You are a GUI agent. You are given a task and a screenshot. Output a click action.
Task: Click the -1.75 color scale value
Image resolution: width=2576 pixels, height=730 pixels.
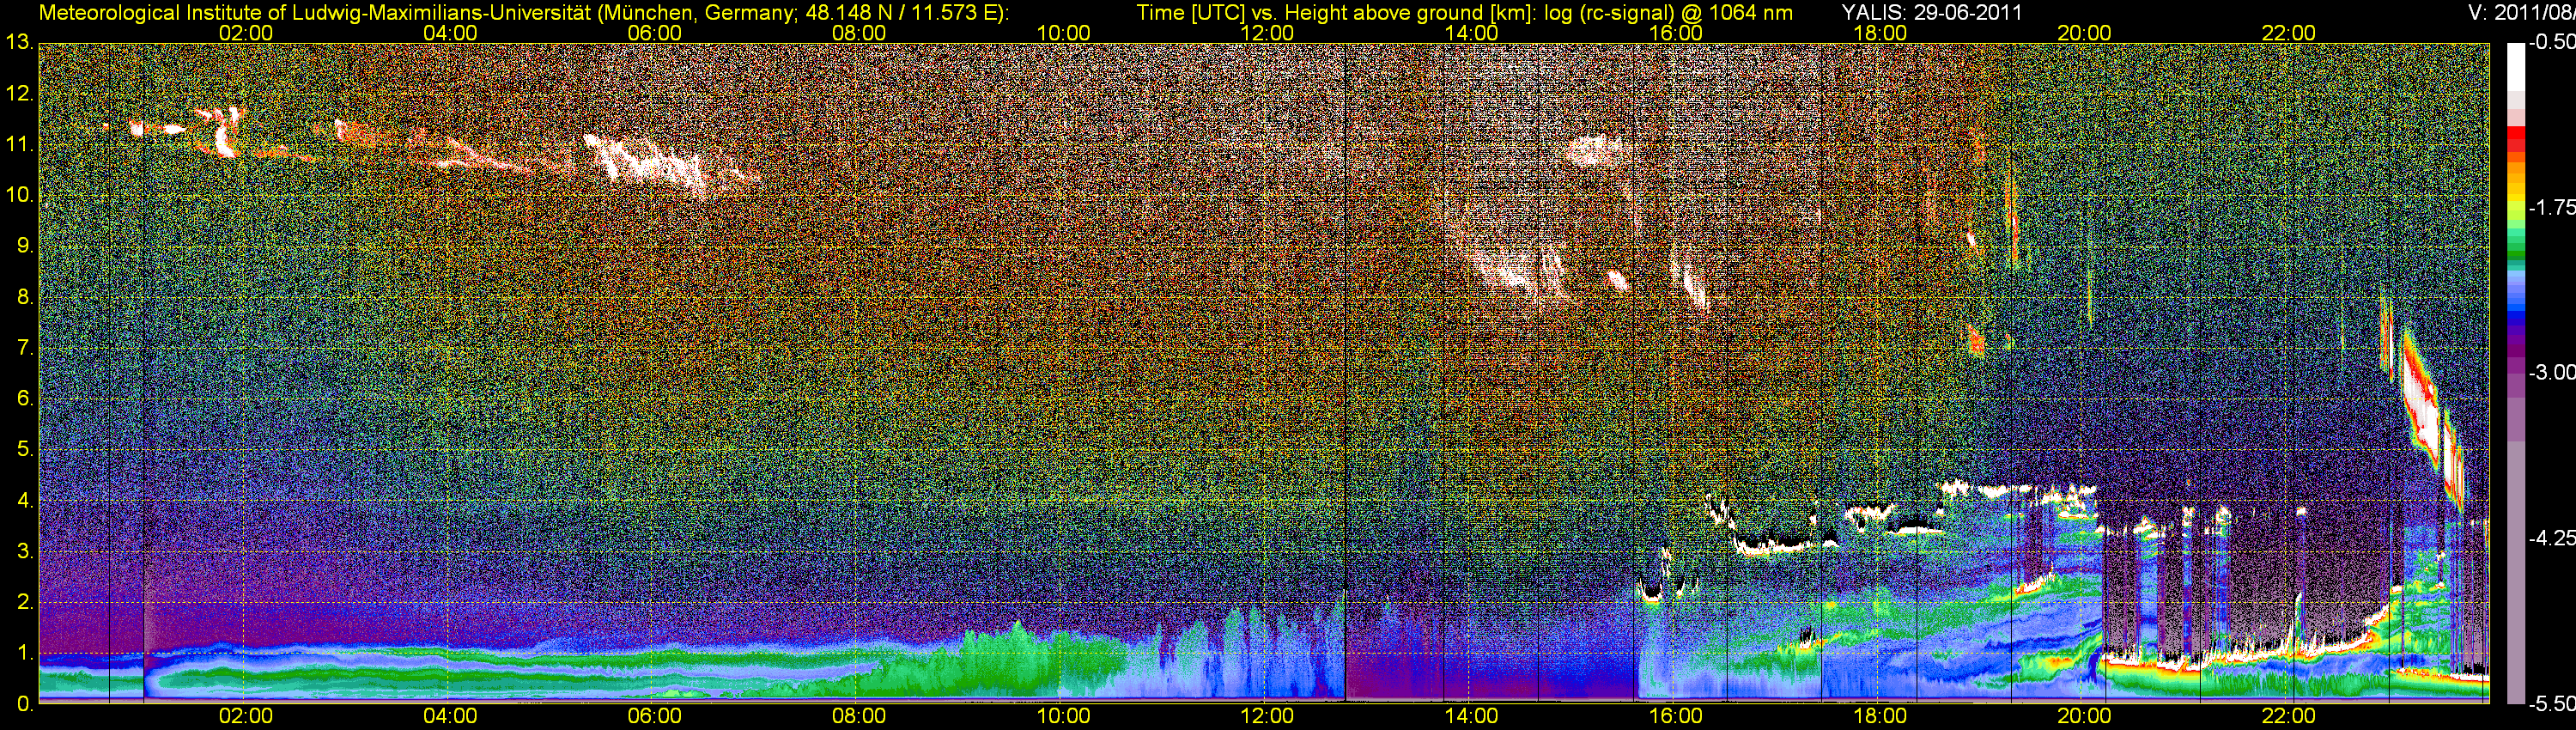pyautogui.click(x=2551, y=208)
